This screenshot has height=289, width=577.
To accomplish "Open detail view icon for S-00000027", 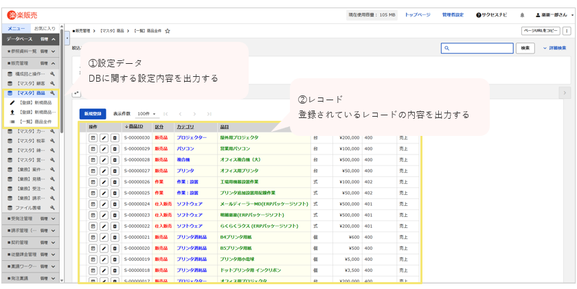I will tap(93, 171).
